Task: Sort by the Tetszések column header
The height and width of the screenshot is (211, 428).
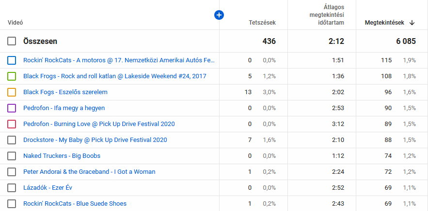Action: tap(262, 23)
